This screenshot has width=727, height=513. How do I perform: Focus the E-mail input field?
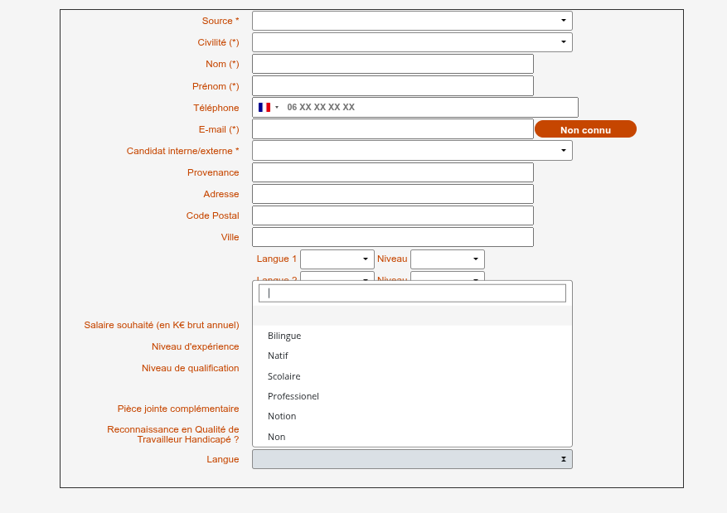point(392,128)
